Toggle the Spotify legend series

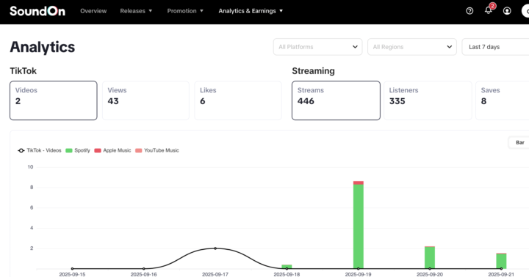point(78,150)
